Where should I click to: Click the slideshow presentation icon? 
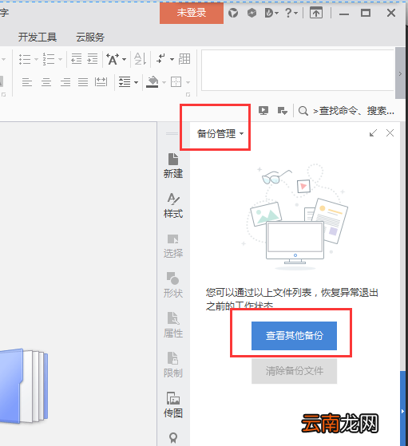coord(263,111)
